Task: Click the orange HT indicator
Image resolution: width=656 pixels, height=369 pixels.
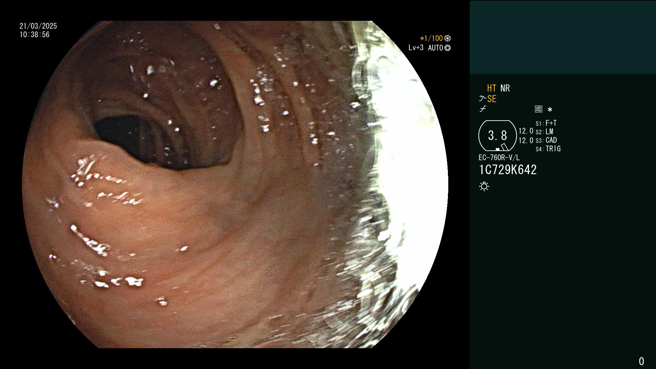Action: point(492,88)
